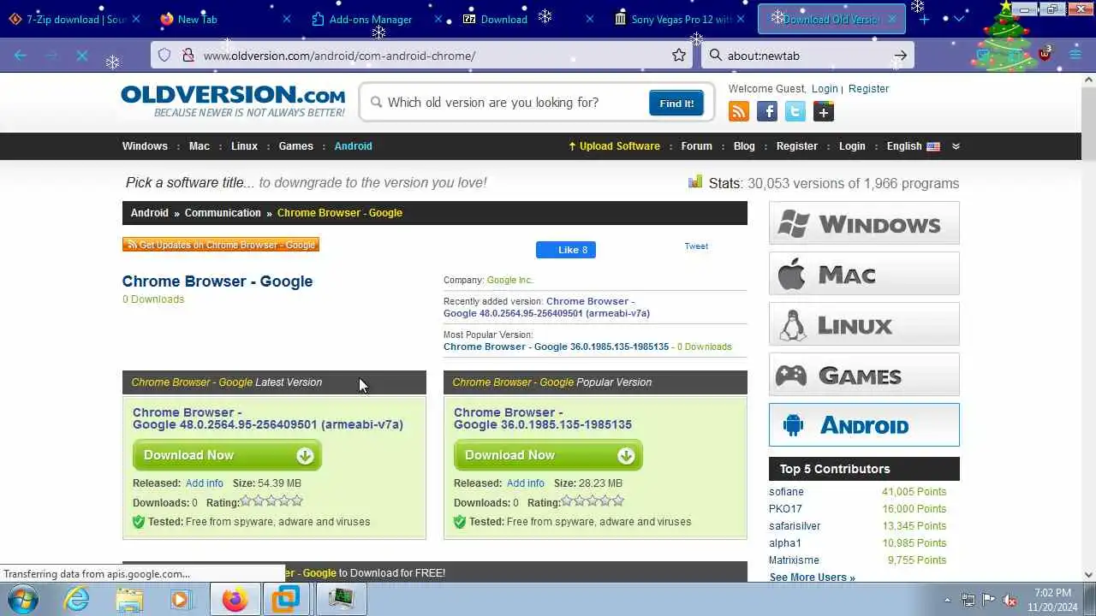Click the volume icon in system tray
The width and height of the screenshot is (1096, 616).
click(x=1010, y=600)
